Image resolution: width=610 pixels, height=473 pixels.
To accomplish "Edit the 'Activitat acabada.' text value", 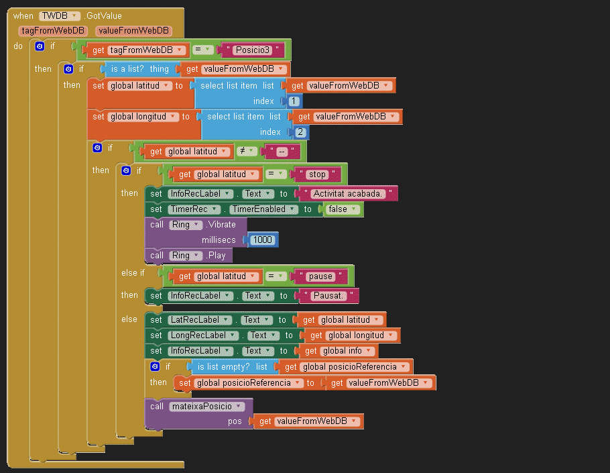I will click(348, 194).
